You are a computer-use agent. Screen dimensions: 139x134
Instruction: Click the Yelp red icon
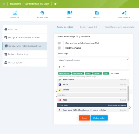(x=60, y=100)
